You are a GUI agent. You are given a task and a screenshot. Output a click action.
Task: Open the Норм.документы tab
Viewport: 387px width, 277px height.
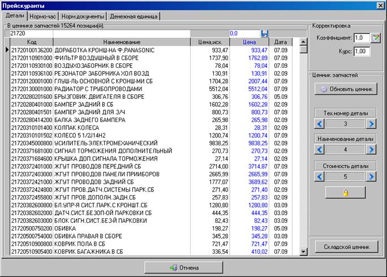click(x=83, y=16)
